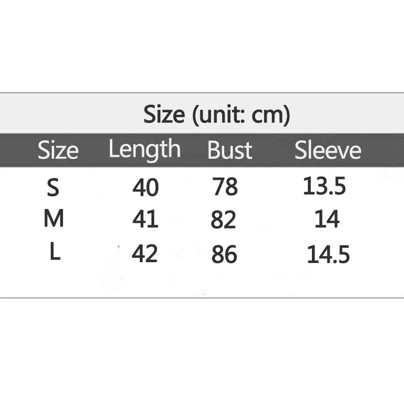Pick the bust value 82
This screenshot has width=404, height=404.
click(223, 220)
